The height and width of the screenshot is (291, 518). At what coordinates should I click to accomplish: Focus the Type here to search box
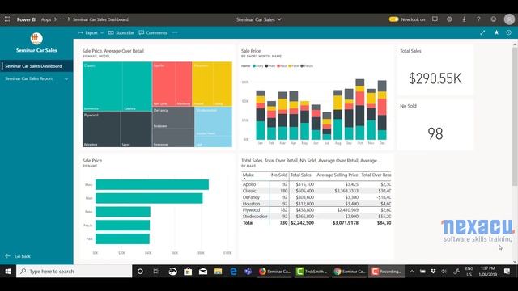pos(74,272)
